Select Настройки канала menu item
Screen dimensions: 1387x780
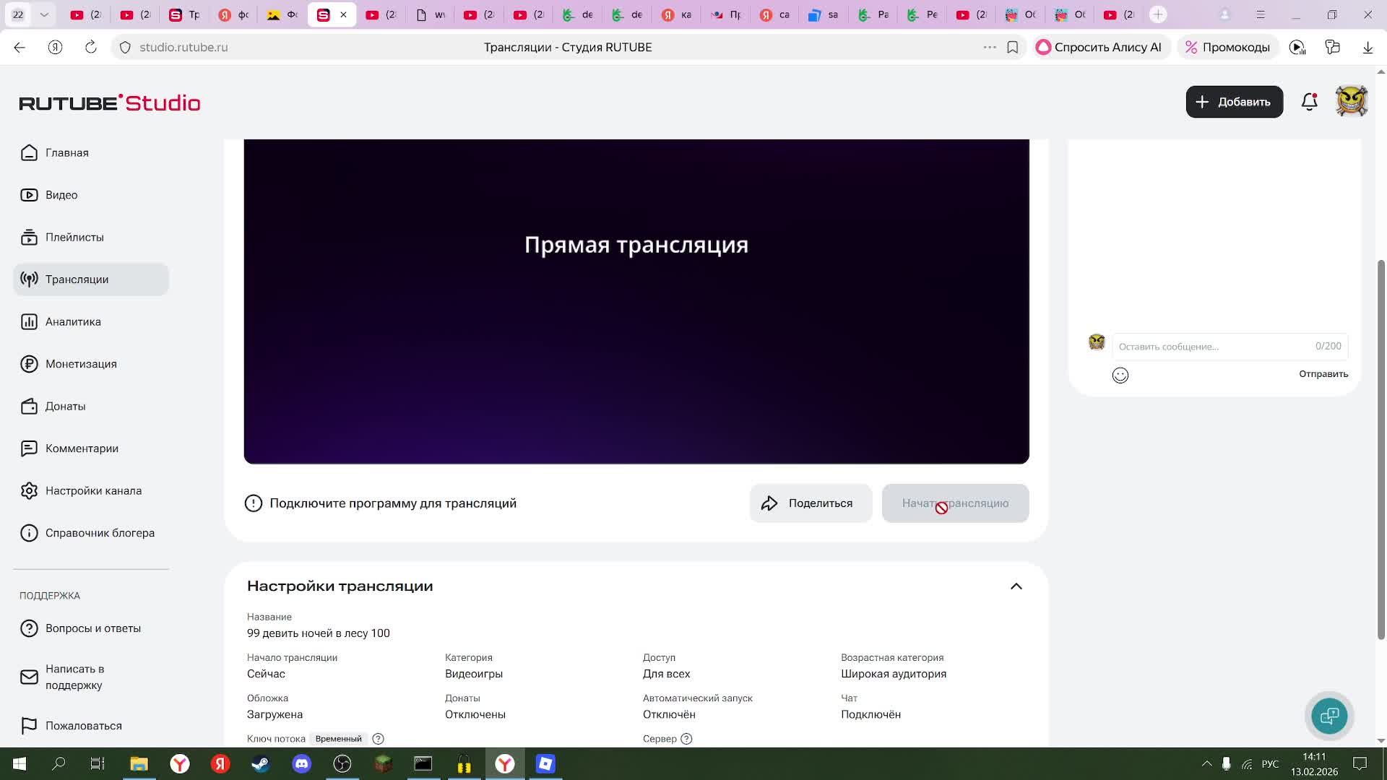point(93,491)
